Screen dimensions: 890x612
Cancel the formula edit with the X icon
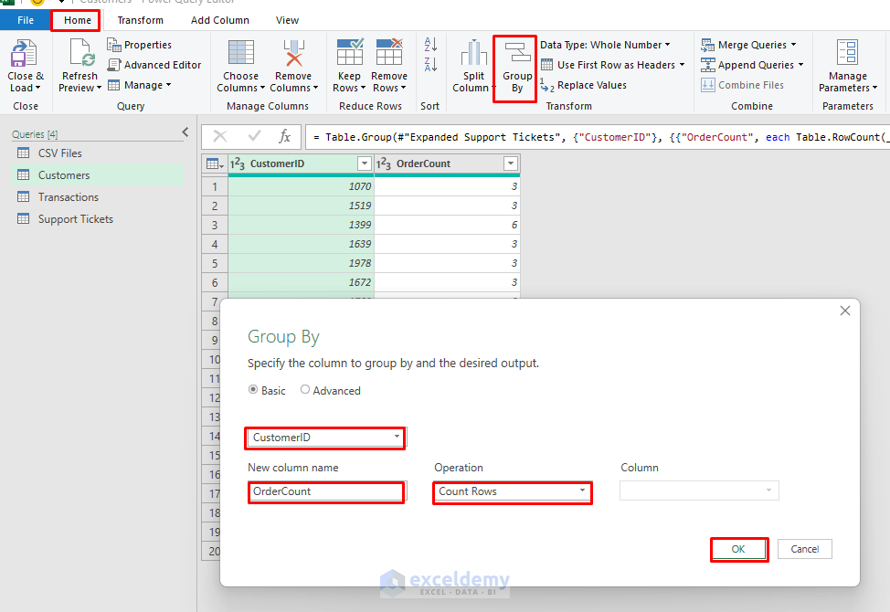(220, 136)
